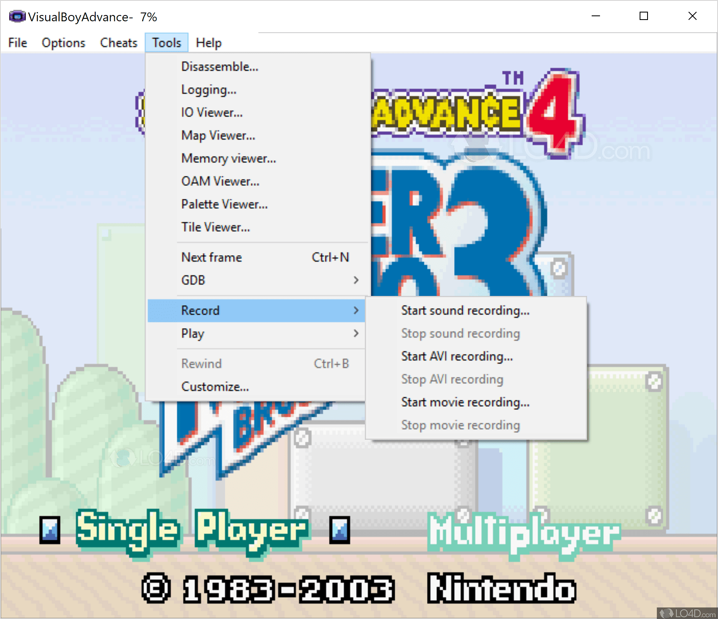This screenshot has height=619, width=718.
Task: Open the Memory viewer
Action: click(x=228, y=158)
